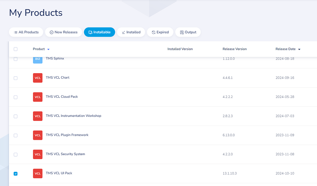Click the list icon on All Products filter
Image resolution: width=317 pixels, height=186 pixels.
tap(15, 32)
